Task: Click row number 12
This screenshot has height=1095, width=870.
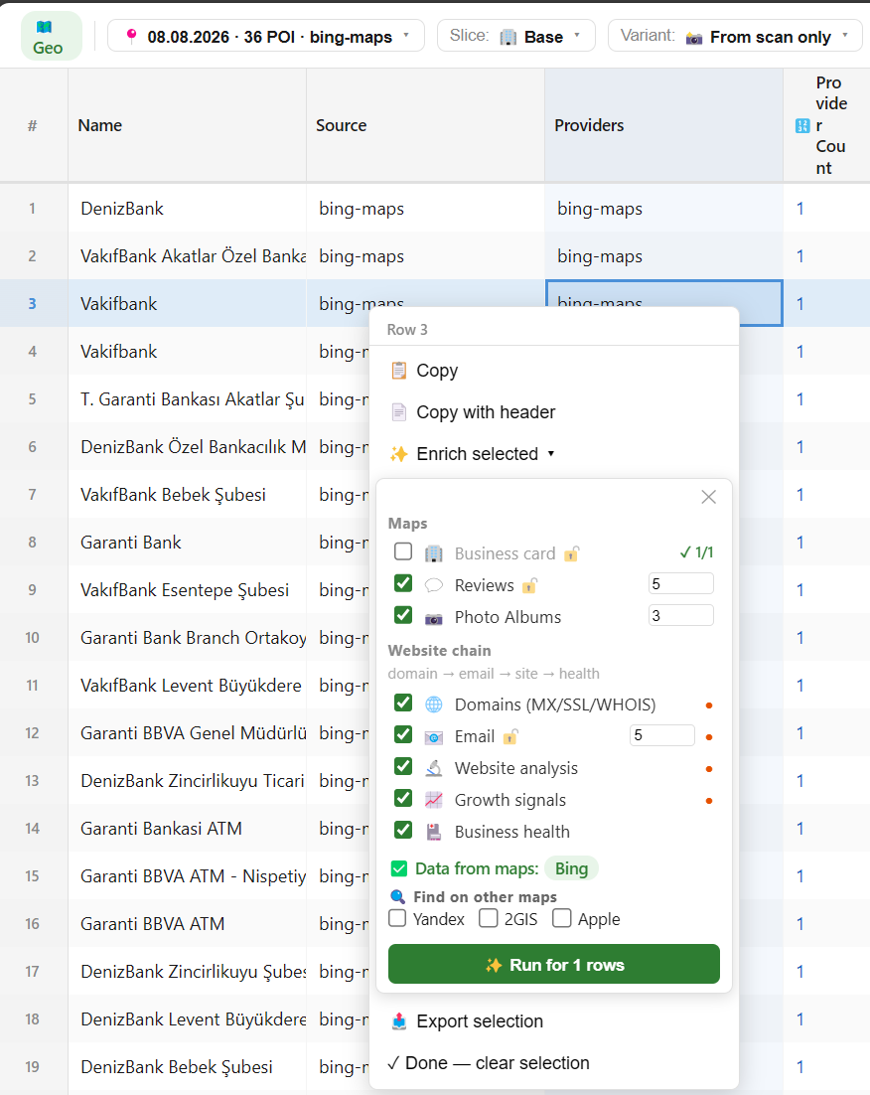Action: click(x=32, y=732)
